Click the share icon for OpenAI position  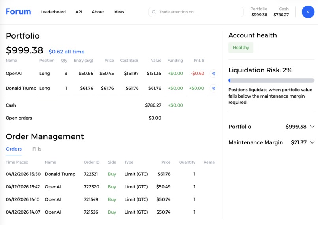(213, 74)
